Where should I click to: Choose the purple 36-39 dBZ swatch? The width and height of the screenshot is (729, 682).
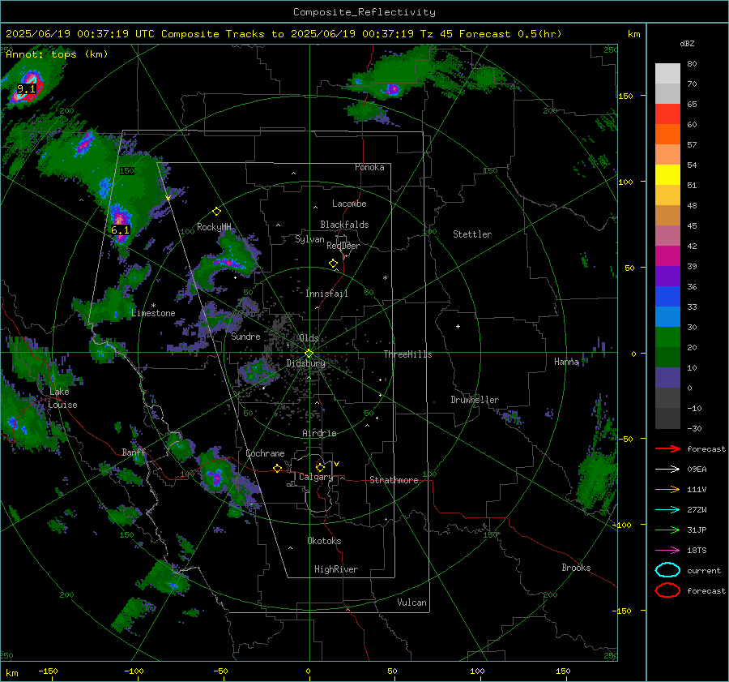[667, 276]
